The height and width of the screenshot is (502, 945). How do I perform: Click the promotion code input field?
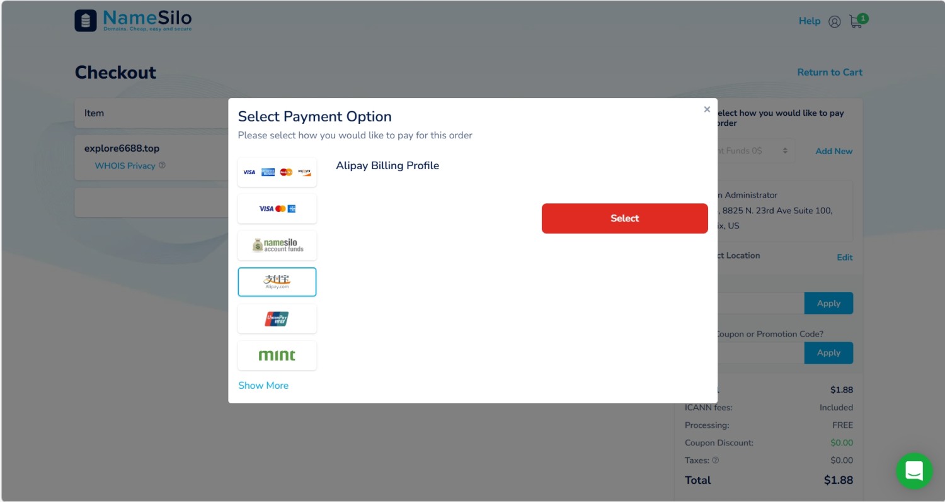coord(760,353)
